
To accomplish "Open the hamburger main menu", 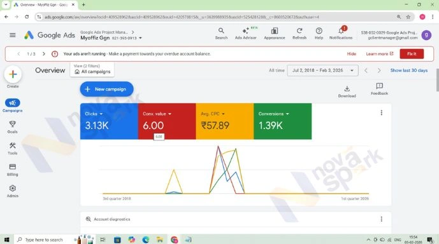I will (12, 35).
